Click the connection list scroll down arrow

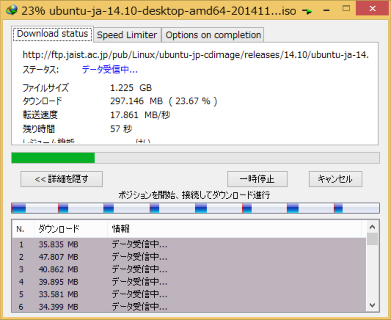(x=372, y=305)
